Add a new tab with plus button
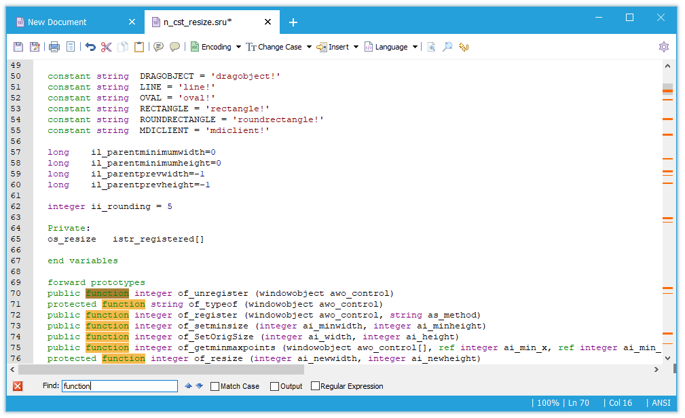The height and width of the screenshot is (418, 685). [293, 22]
